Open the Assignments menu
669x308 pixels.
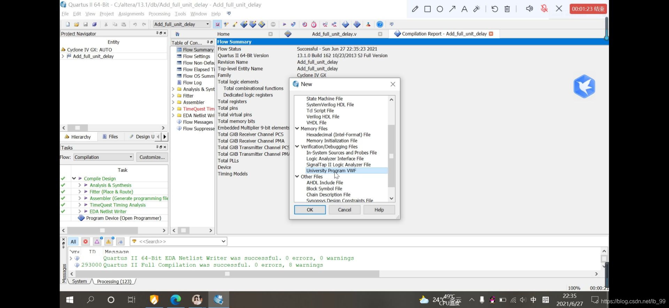click(131, 14)
